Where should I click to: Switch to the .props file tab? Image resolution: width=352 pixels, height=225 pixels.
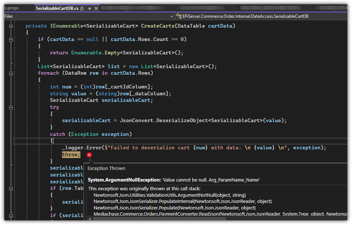click(11, 8)
